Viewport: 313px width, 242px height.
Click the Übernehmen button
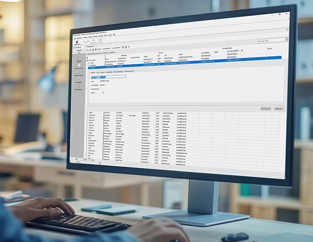(266, 109)
